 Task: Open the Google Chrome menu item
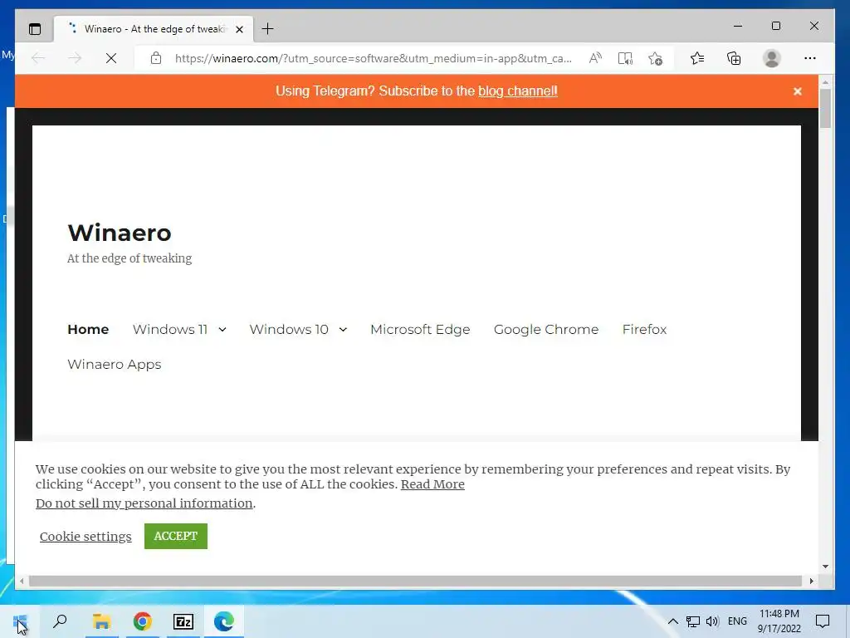pyautogui.click(x=546, y=329)
